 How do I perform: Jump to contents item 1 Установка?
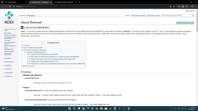[26, 45]
